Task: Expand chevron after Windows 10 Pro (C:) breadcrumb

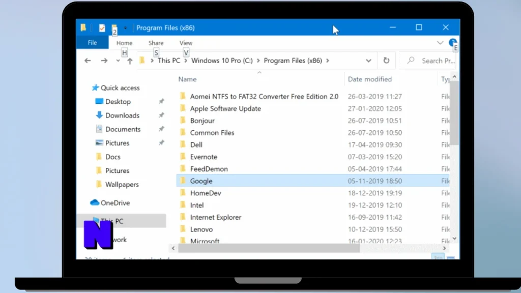Action: point(258,61)
